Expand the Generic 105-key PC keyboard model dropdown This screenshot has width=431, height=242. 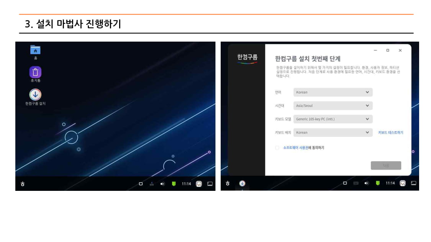(333, 119)
